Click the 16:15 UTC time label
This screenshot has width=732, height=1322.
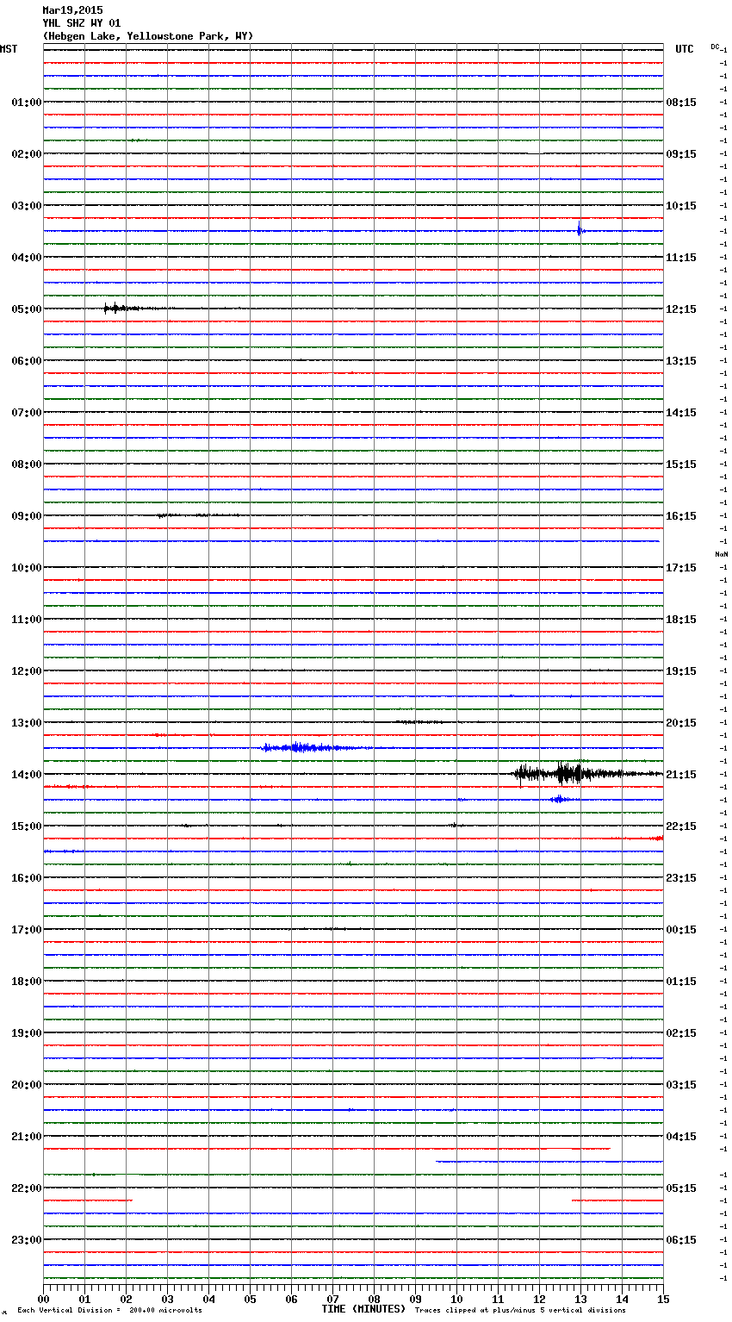pyautogui.click(x=681, y=516)
